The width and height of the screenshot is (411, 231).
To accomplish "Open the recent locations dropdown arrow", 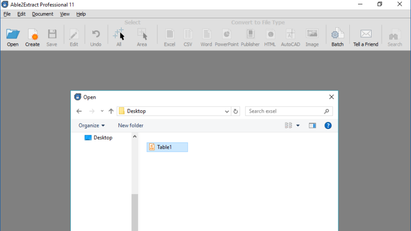I will [102, 111].
